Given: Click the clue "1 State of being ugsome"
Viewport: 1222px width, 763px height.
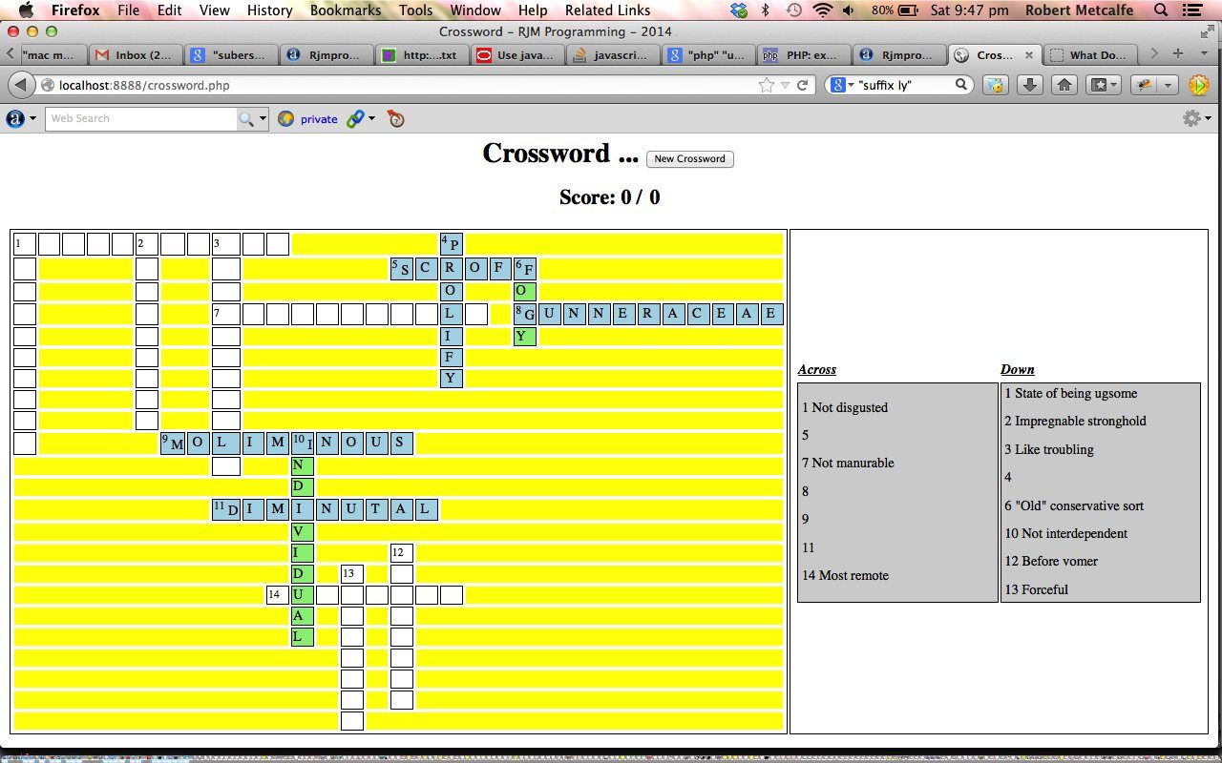Looking at the screenshot, I should point(1070,393).
